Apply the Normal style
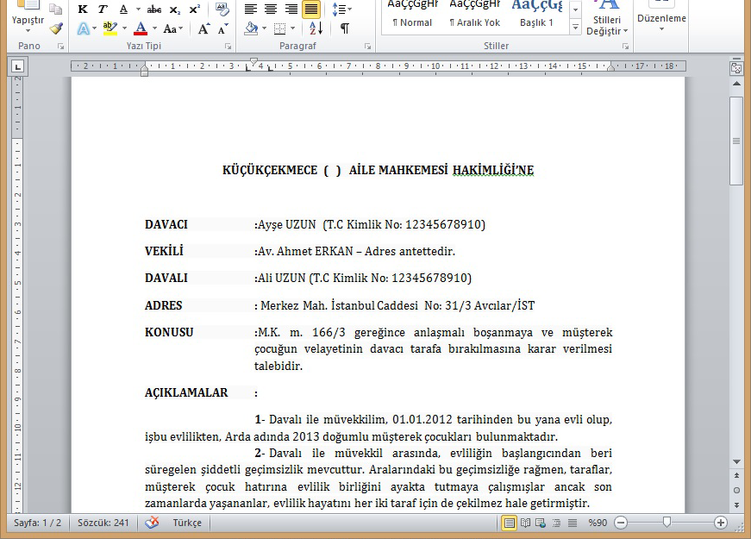 pyautogui.click(x=412, y=16)
